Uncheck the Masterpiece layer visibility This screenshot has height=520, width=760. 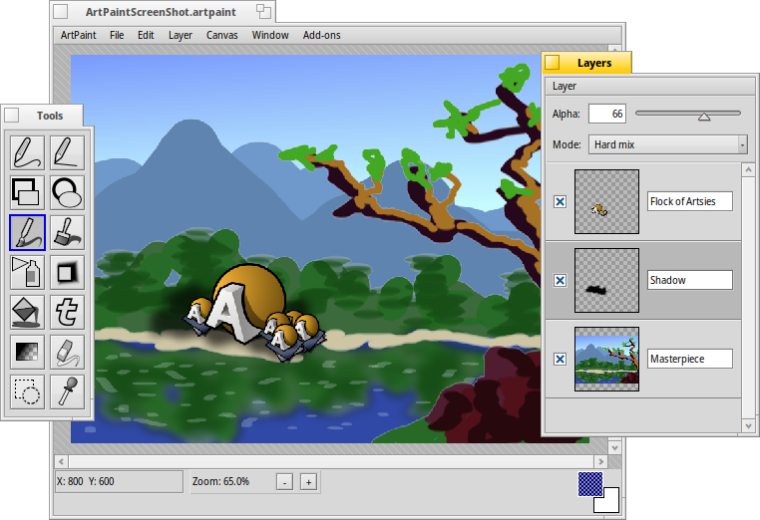click(x=560, y=359)
